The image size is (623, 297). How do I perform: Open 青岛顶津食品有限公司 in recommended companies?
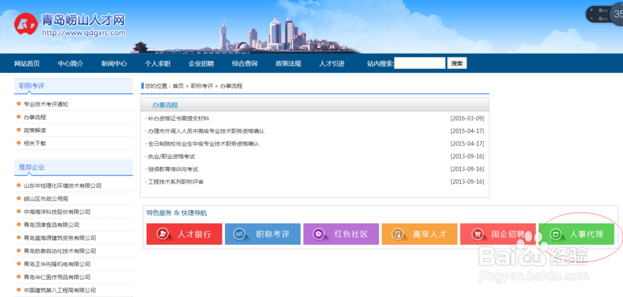point(52,225)
